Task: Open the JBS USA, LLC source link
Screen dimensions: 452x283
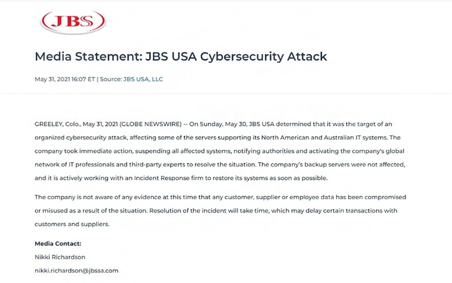Action: (x=143, y=79)
